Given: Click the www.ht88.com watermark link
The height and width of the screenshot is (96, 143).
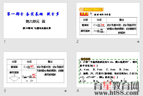Looking at the screenshot, I should pos(117,93).
